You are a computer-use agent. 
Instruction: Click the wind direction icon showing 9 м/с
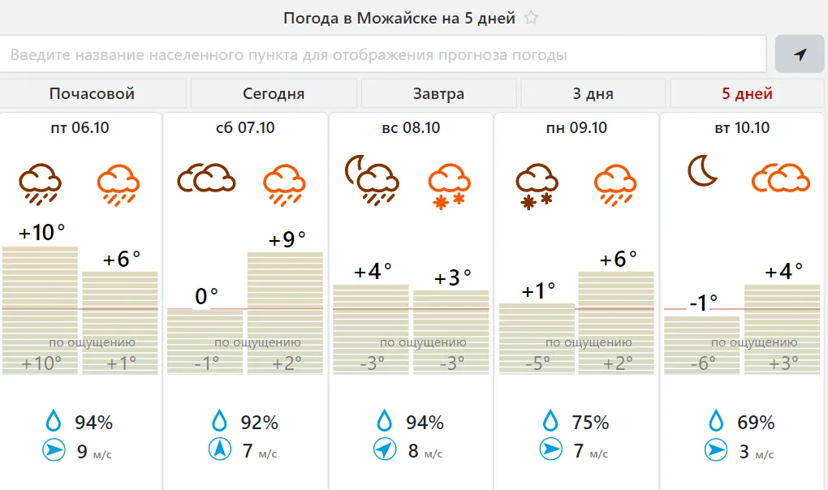[x=53, y=449]
